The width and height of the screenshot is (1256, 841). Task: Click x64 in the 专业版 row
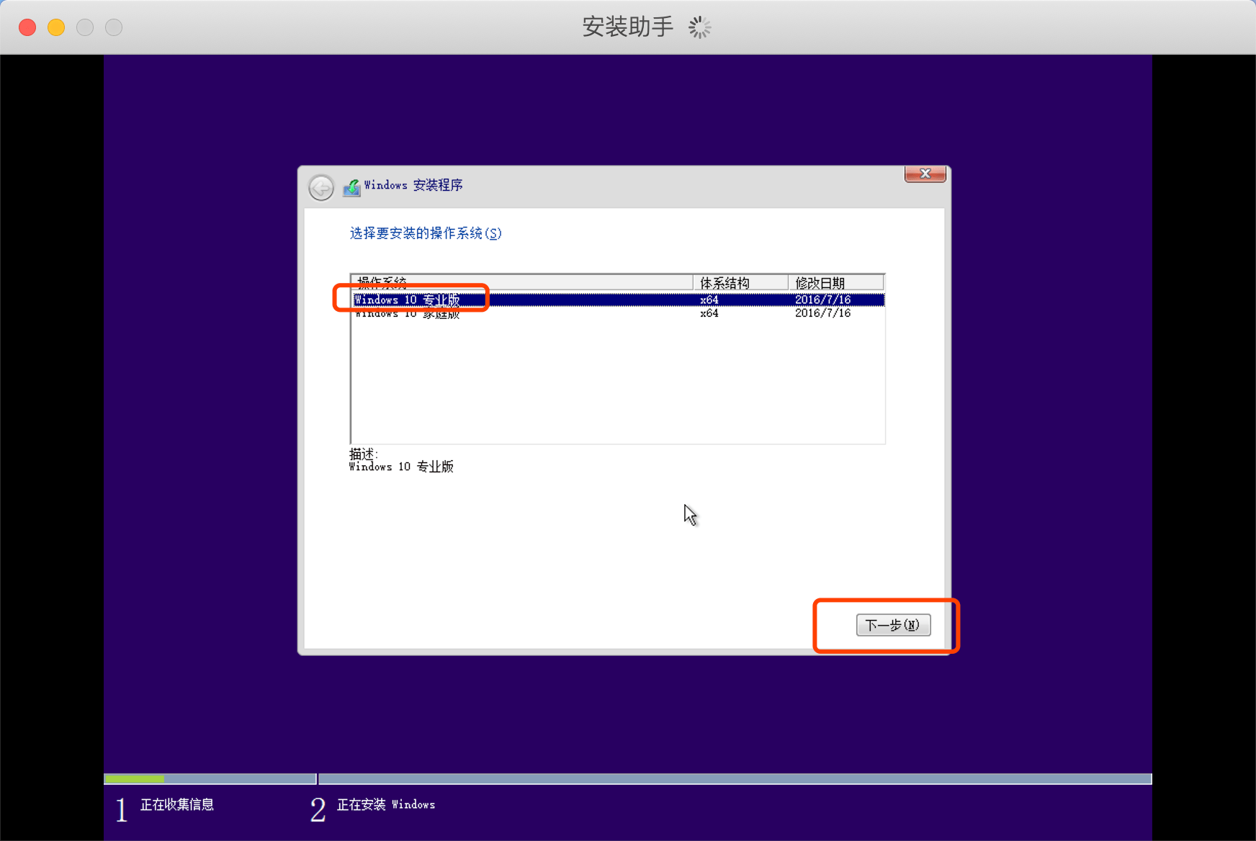[709, 300]
